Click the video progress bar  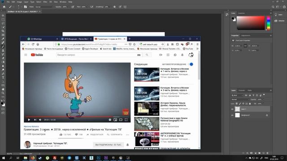[x=77, y=117]
